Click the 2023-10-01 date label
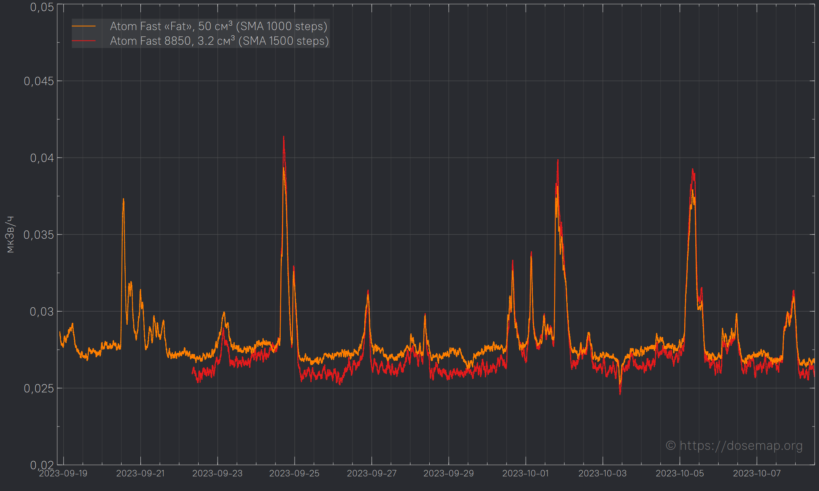The width and height of the screenshot is (819, 491). click(x=526, y=474)
